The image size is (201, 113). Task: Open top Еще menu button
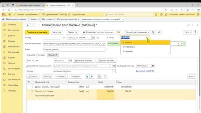pyautogui.click(x=187, y=32)
